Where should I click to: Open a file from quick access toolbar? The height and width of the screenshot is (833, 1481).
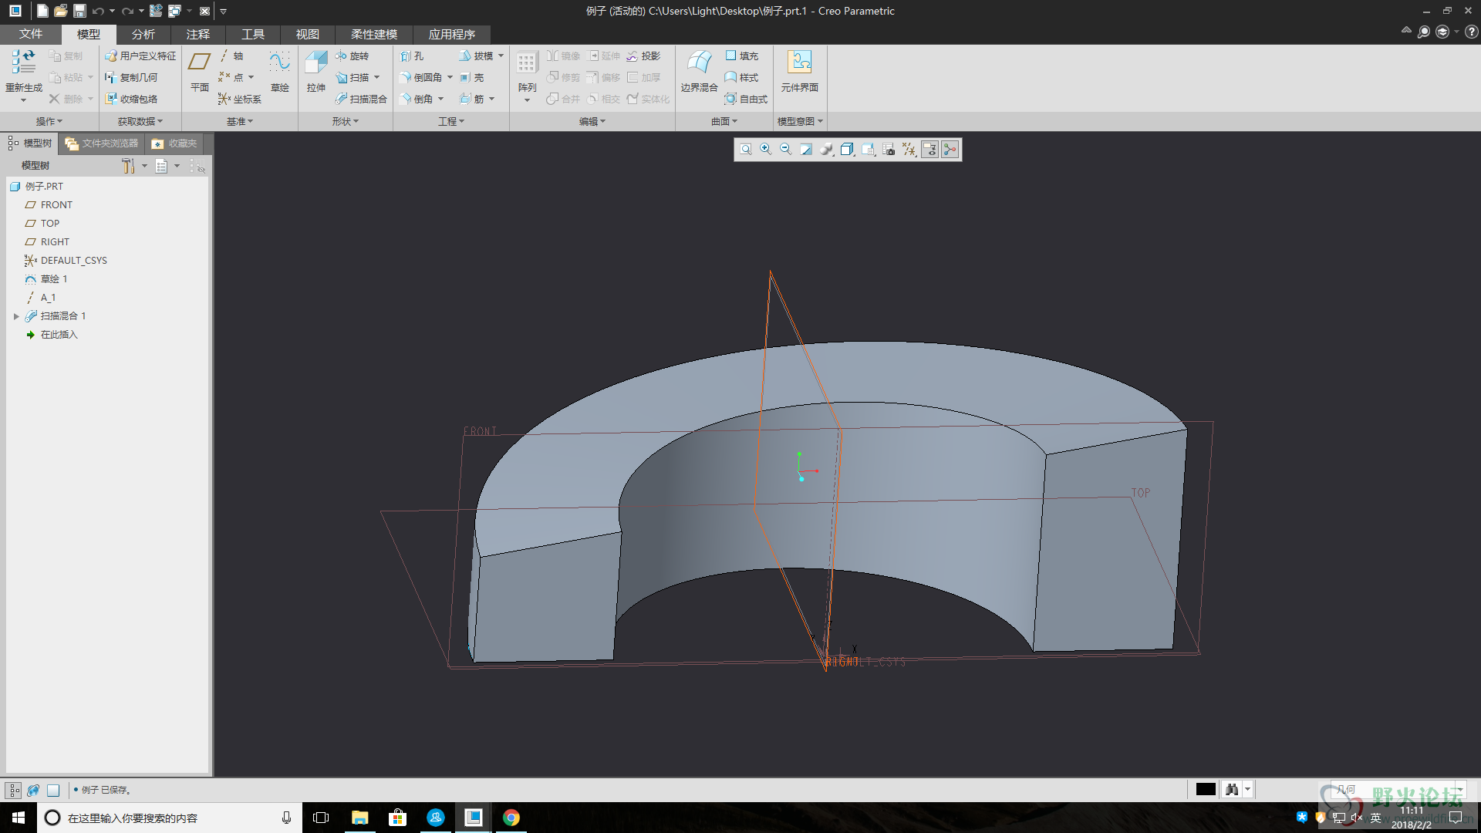coord(61,11)
